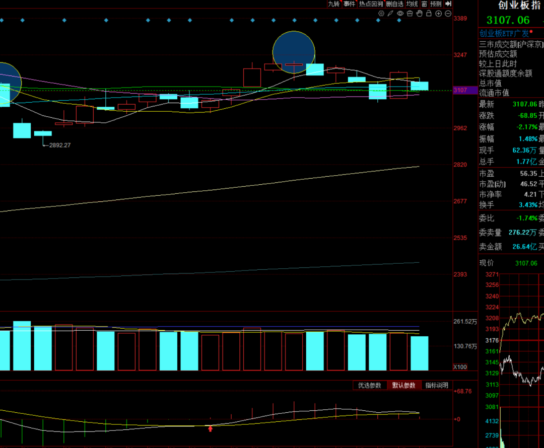544x448 pixels.
Task: Open chart settings gear icon
Action: [381, 14]
